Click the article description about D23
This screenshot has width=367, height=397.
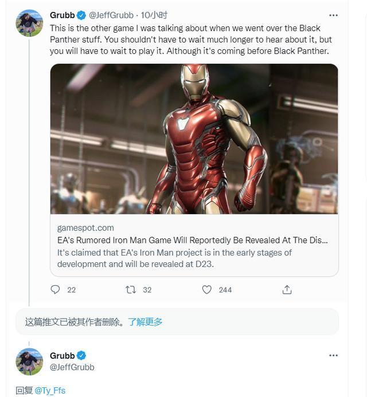174,258
